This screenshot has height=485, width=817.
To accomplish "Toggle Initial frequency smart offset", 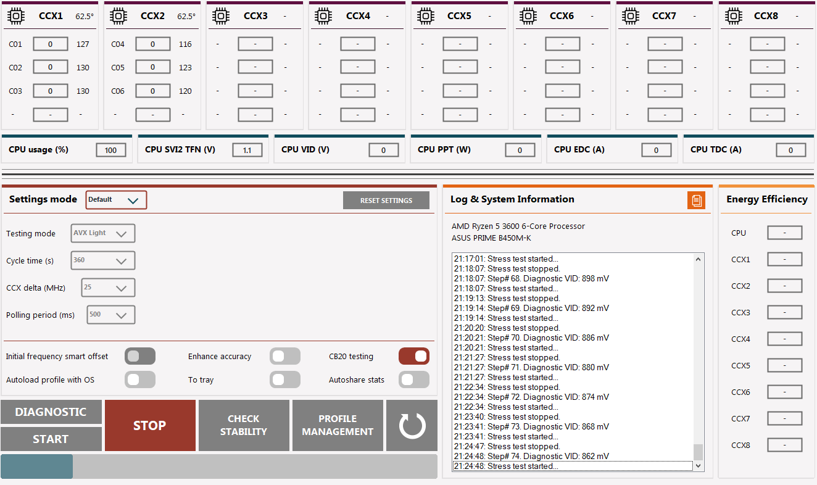I will (140, 356).
